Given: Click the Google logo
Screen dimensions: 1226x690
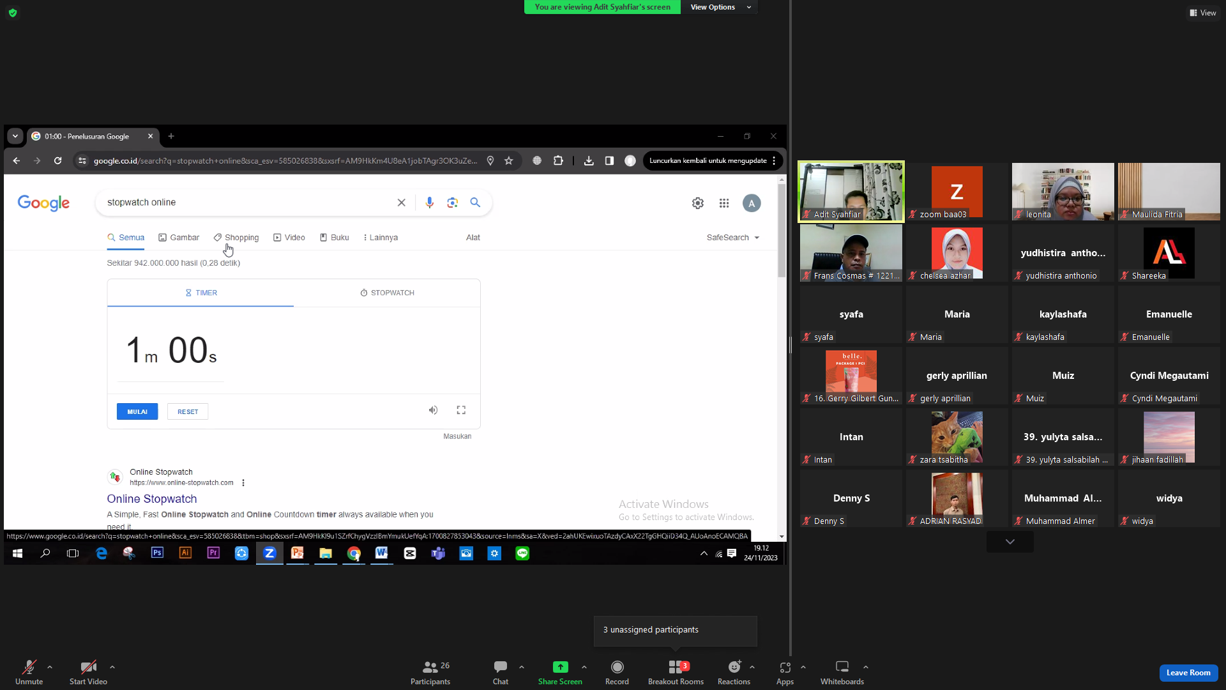Looking at the screenshot, I should click(x=43, y=203).
